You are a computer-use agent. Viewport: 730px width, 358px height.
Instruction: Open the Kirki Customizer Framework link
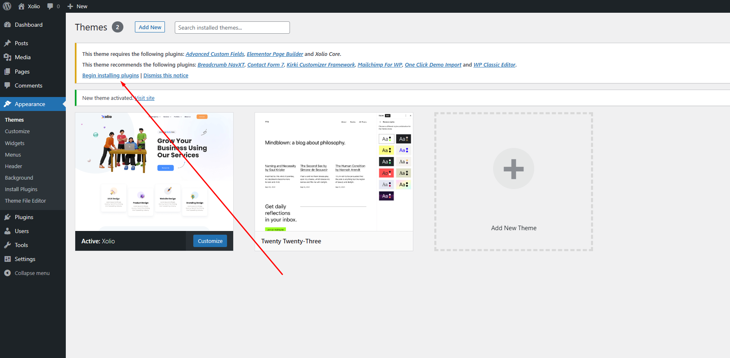(321, 65)
